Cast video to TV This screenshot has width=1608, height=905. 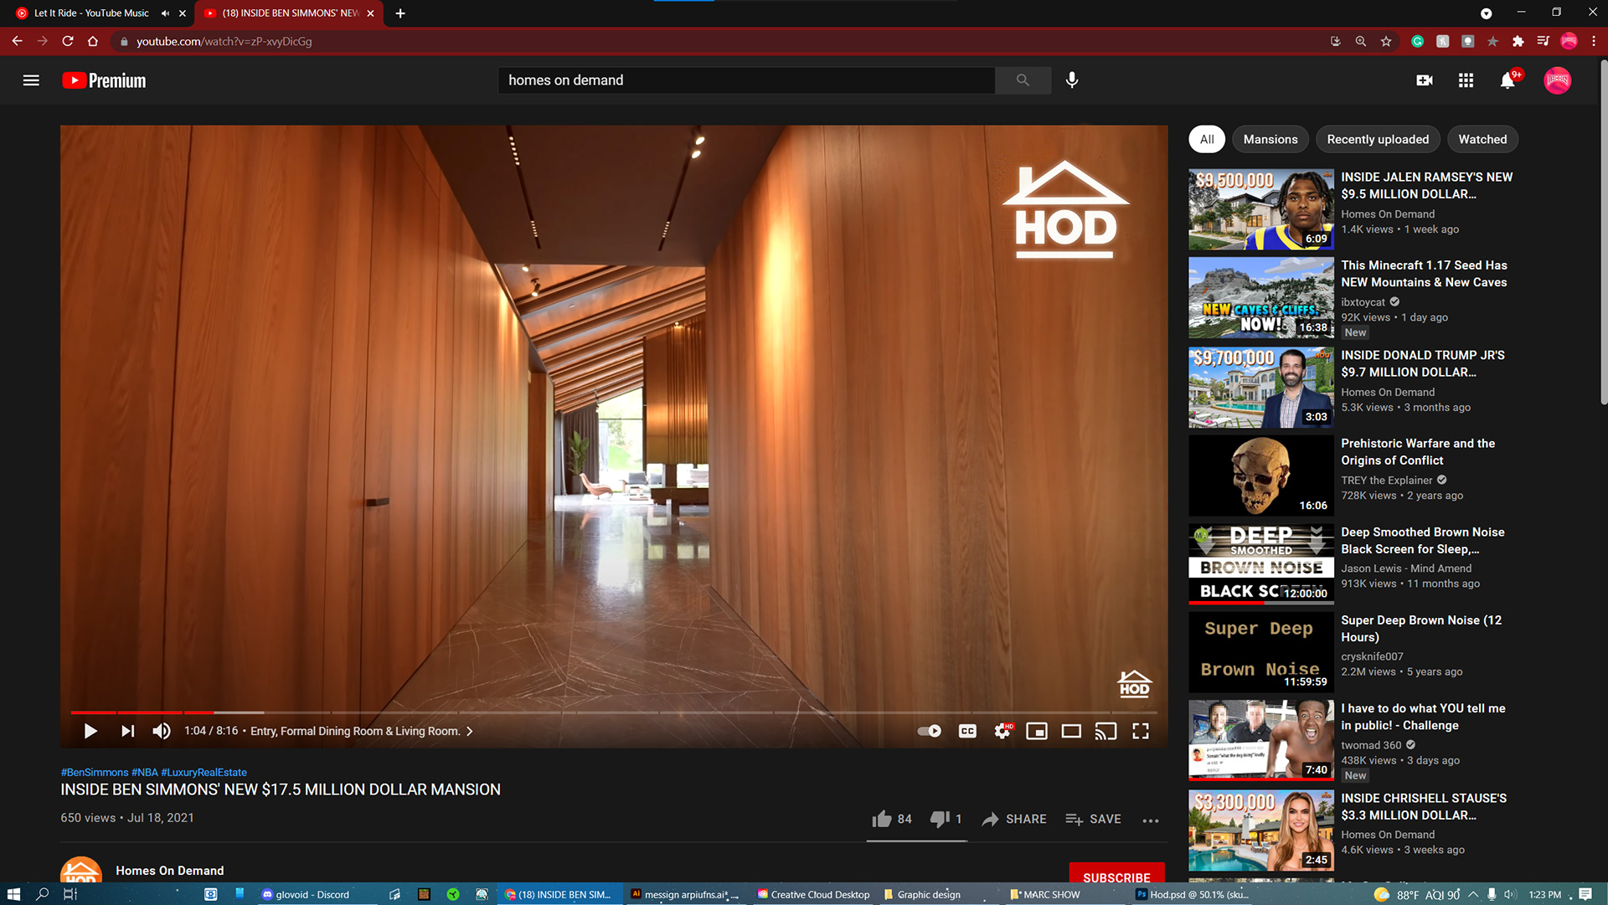[1105, 731]
